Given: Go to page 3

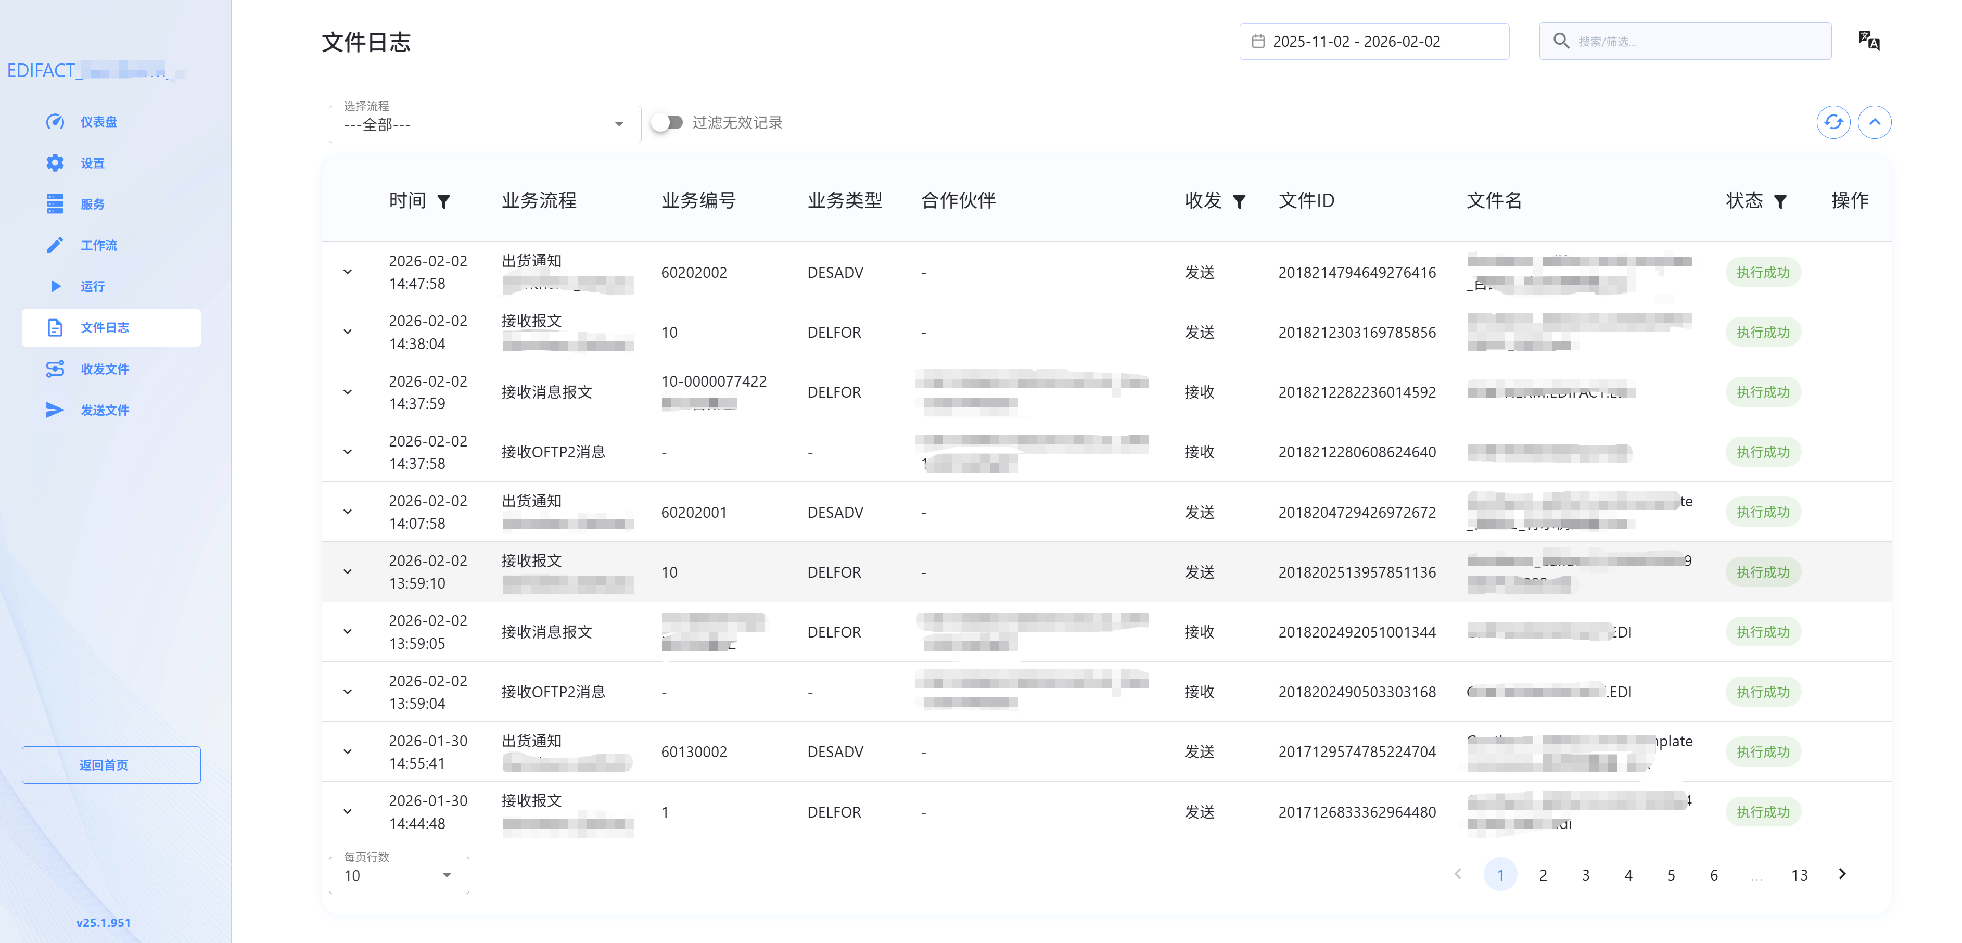Looking at the screenshot, I should tap(1586, 875).
